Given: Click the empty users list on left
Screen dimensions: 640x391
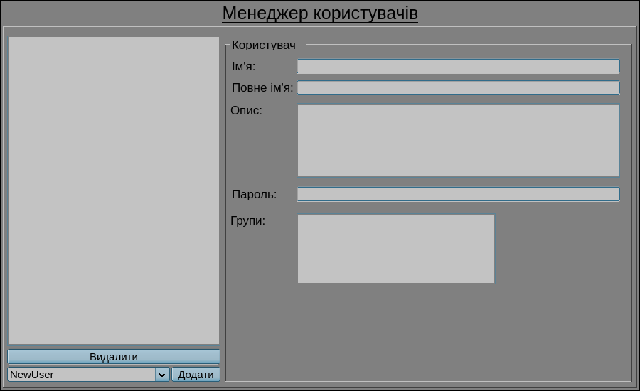Looking at the screenshot, I should (114, 191).
